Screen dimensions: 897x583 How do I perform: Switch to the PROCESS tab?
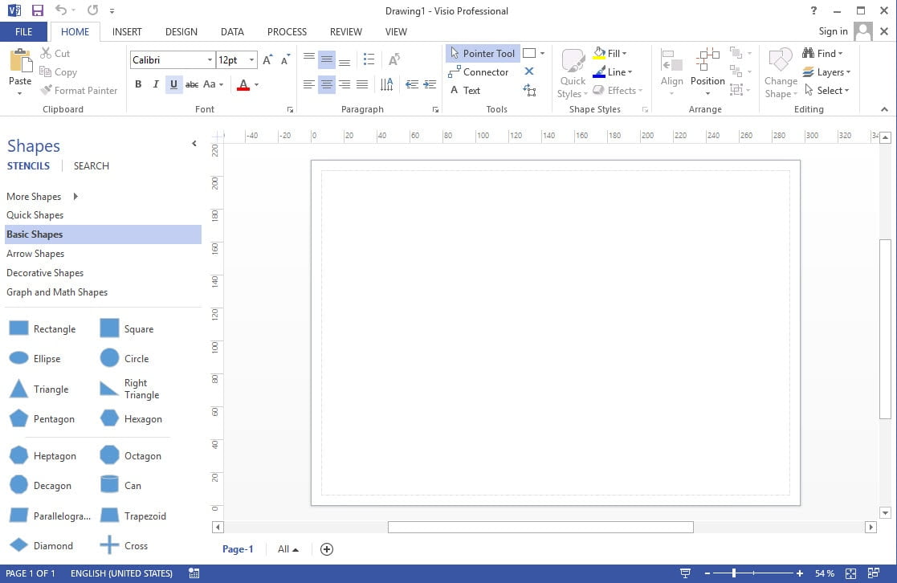point(287,32)
